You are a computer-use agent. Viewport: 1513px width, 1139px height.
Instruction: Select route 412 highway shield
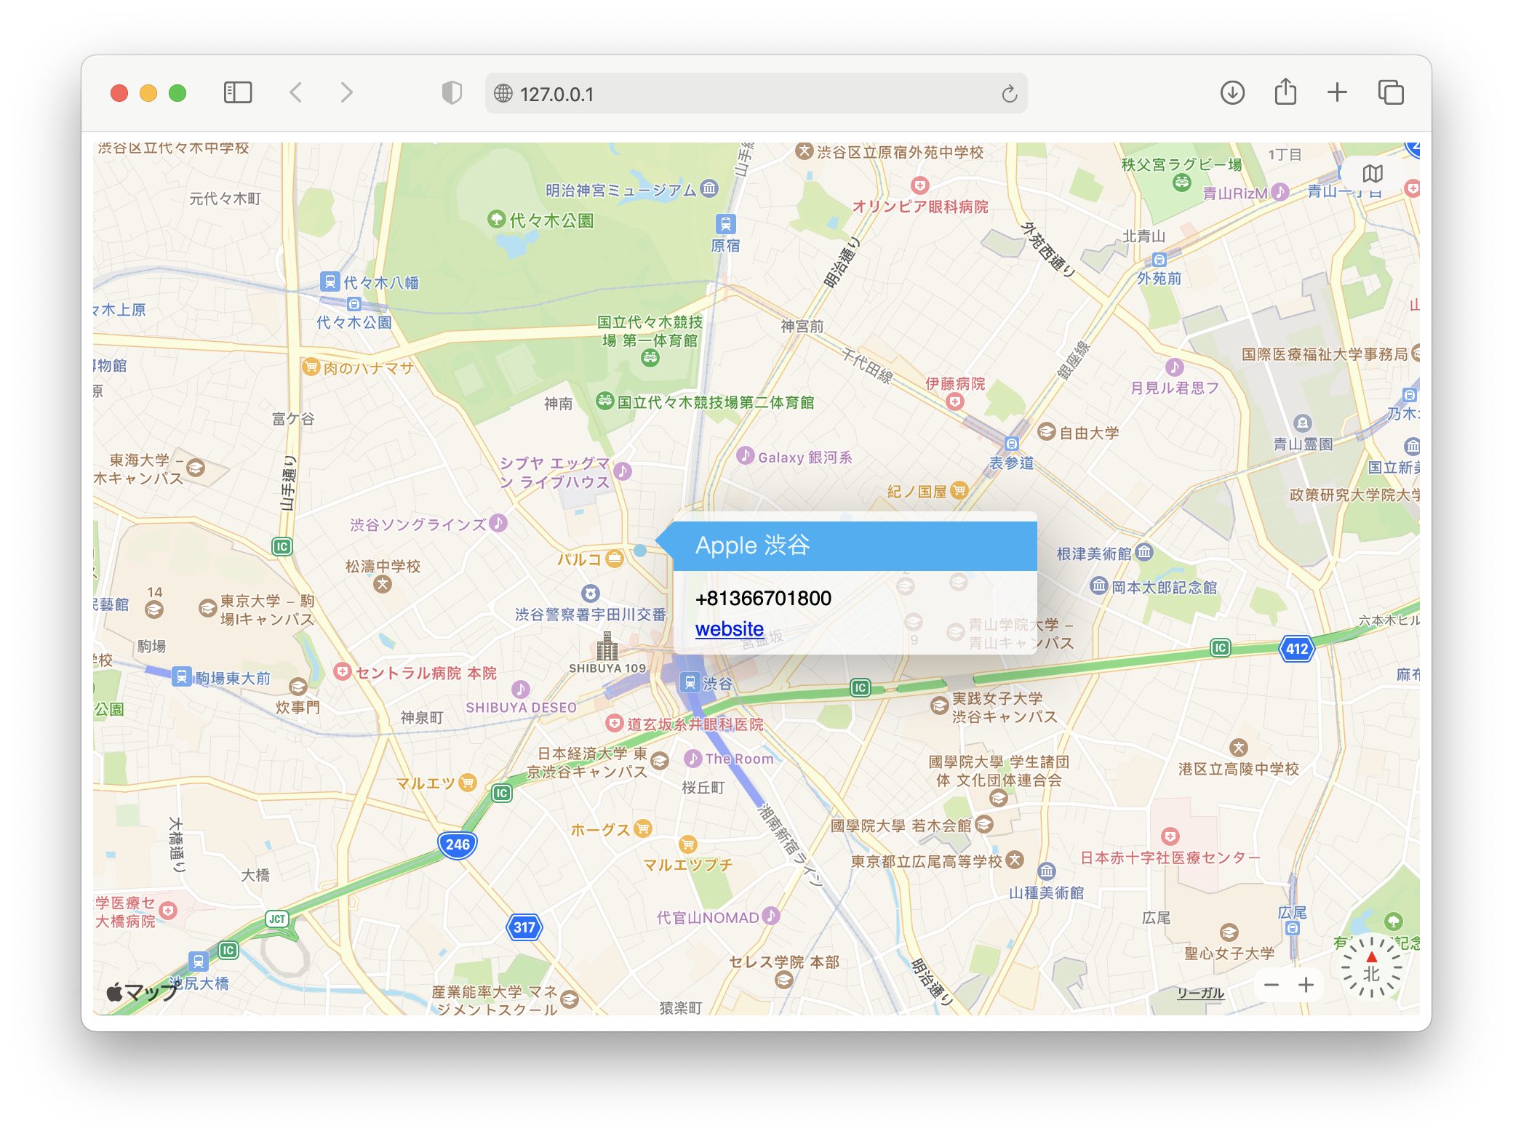1297,649
